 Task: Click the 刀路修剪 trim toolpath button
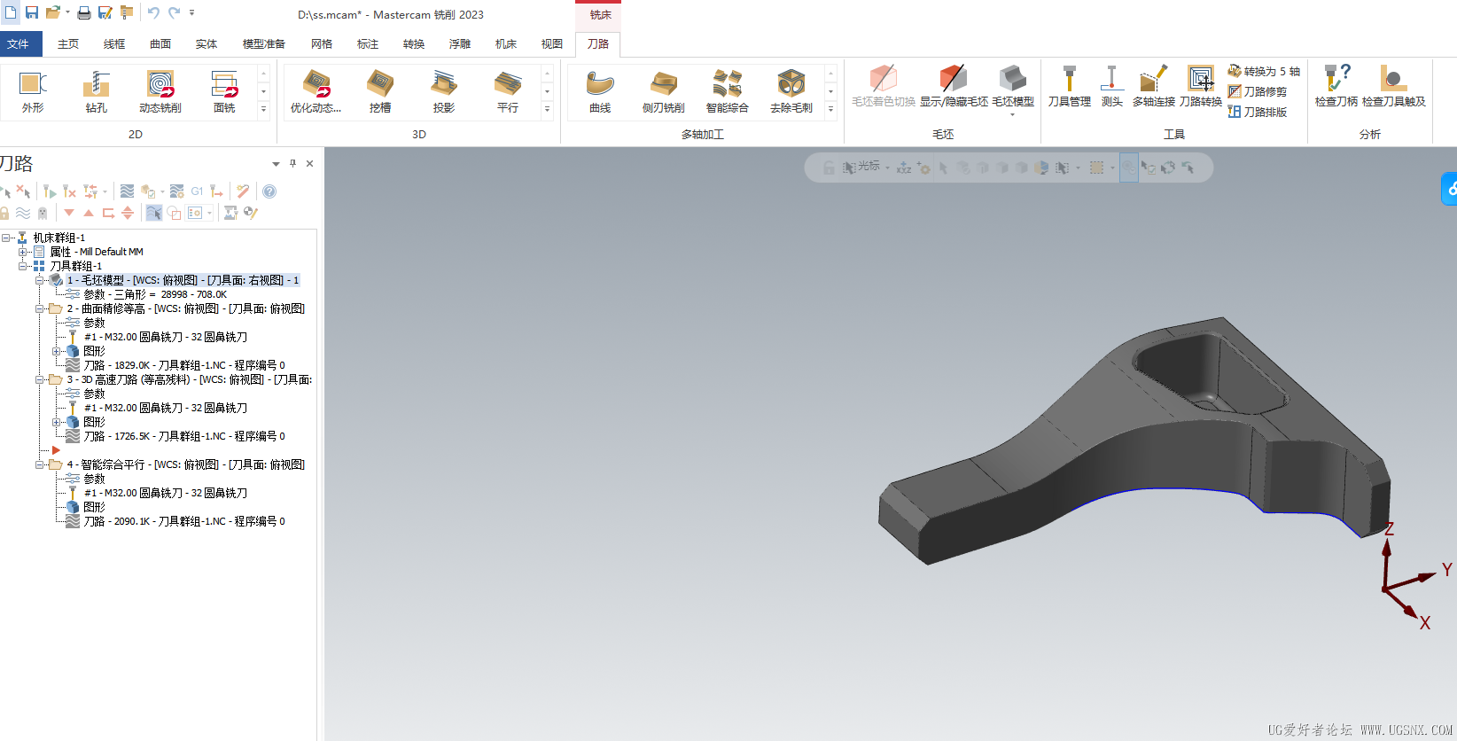pyautogui.click(x=1258, y=91)
